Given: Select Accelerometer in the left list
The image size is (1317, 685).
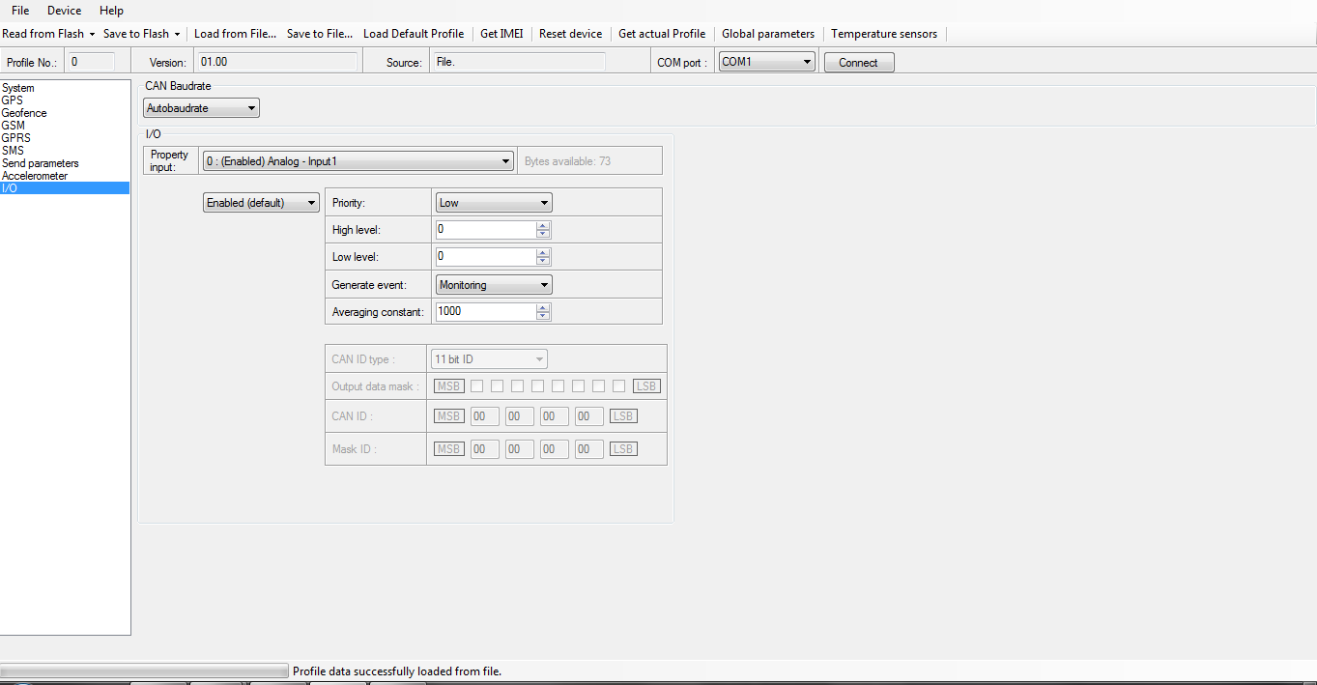Looking at the screenshot, I should (35, 176).
